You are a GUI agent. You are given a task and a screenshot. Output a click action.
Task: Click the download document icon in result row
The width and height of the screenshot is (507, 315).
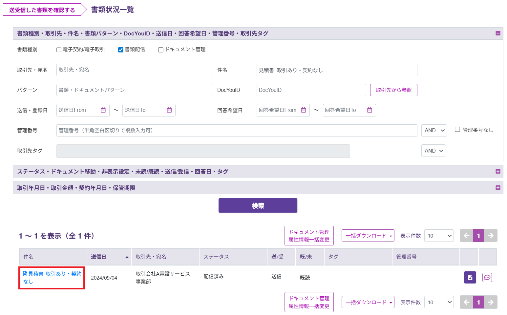pos(470,278)
